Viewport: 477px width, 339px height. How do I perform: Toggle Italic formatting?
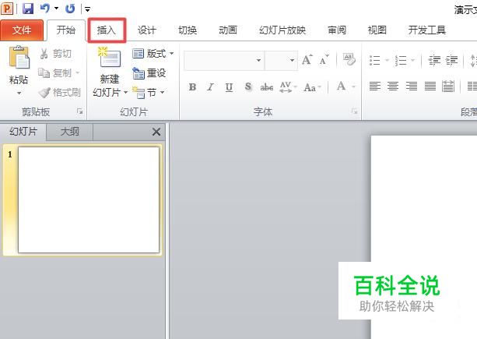(210, 87)
